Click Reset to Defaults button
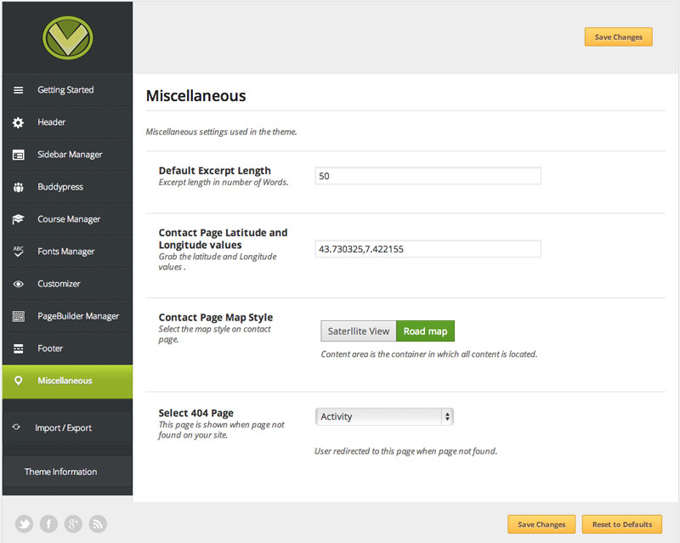 622,524
